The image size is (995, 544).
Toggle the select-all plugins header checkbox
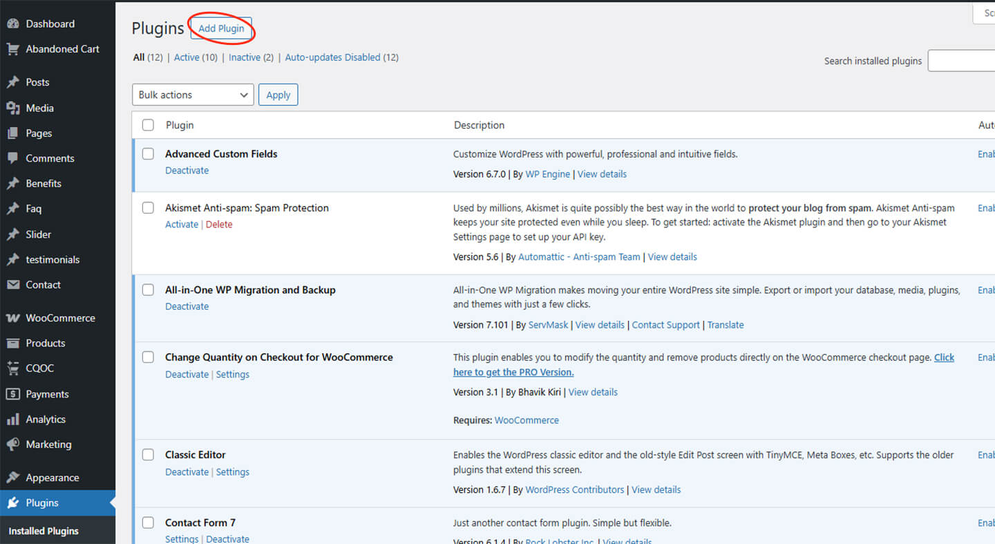148,125
